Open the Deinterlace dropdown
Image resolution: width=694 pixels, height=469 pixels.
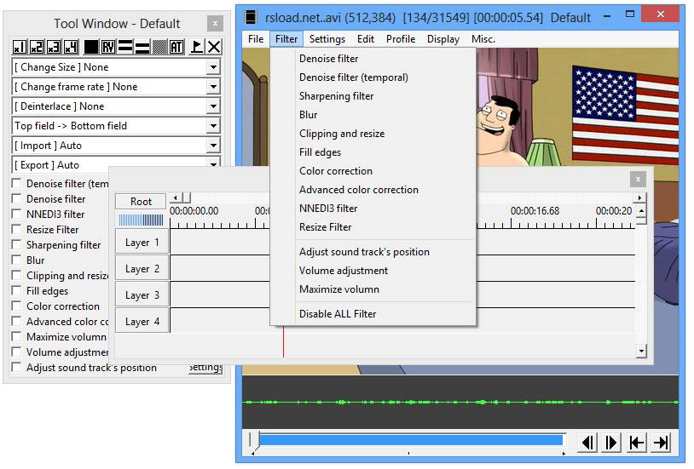213,106
